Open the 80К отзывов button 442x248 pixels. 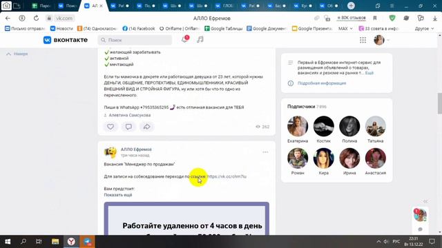pos(352,18)
